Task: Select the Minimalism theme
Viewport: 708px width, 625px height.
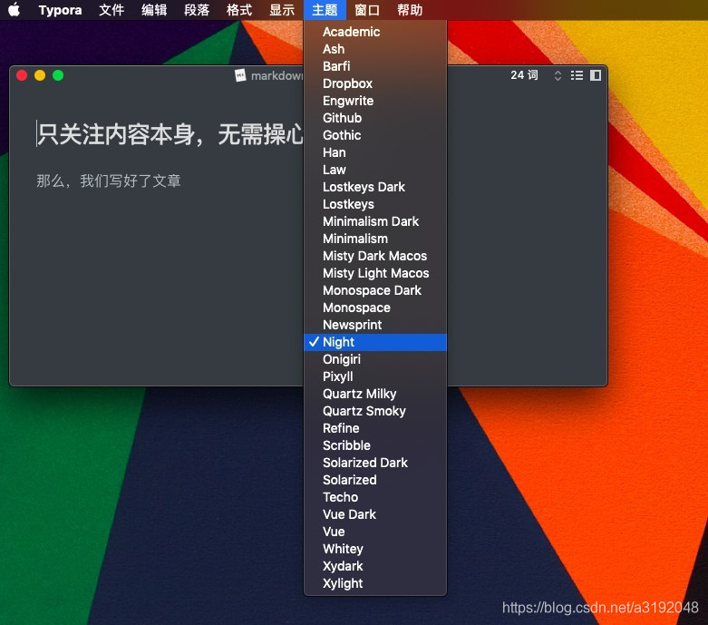Action: (375, 239)
